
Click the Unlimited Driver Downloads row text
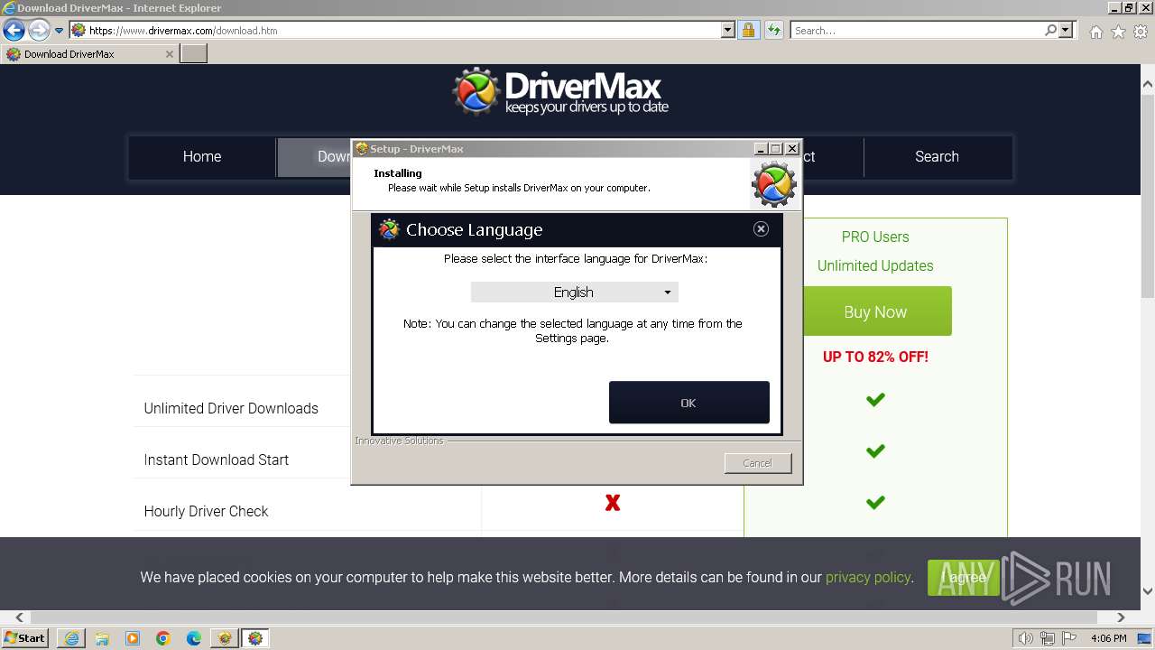pyautogui.click(x=231, y=408)
